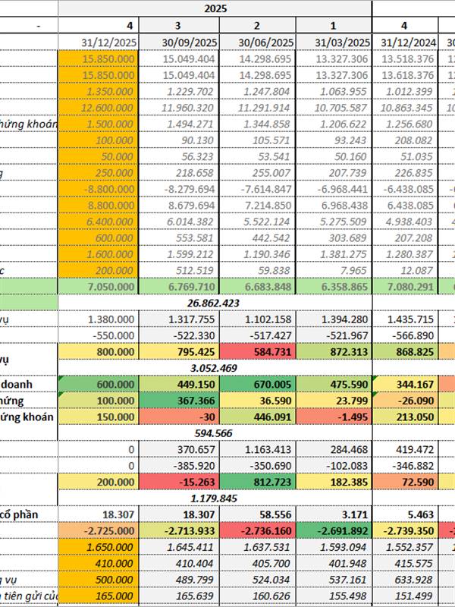
Task: Select cell containing 53.541
Action: [257, 156]
